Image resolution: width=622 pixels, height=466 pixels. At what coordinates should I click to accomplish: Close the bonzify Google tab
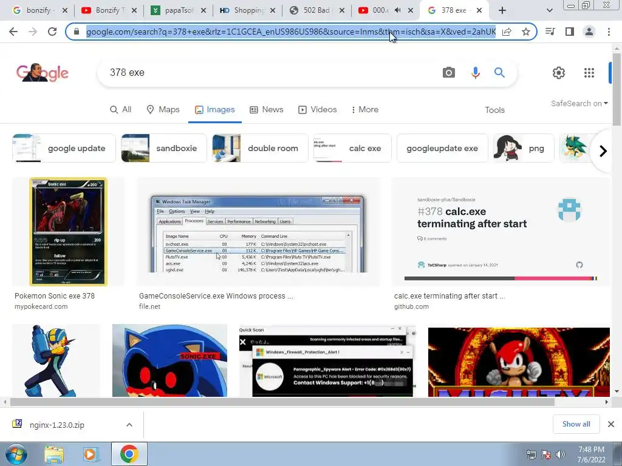pyautogui.click(x=65, y=10)
